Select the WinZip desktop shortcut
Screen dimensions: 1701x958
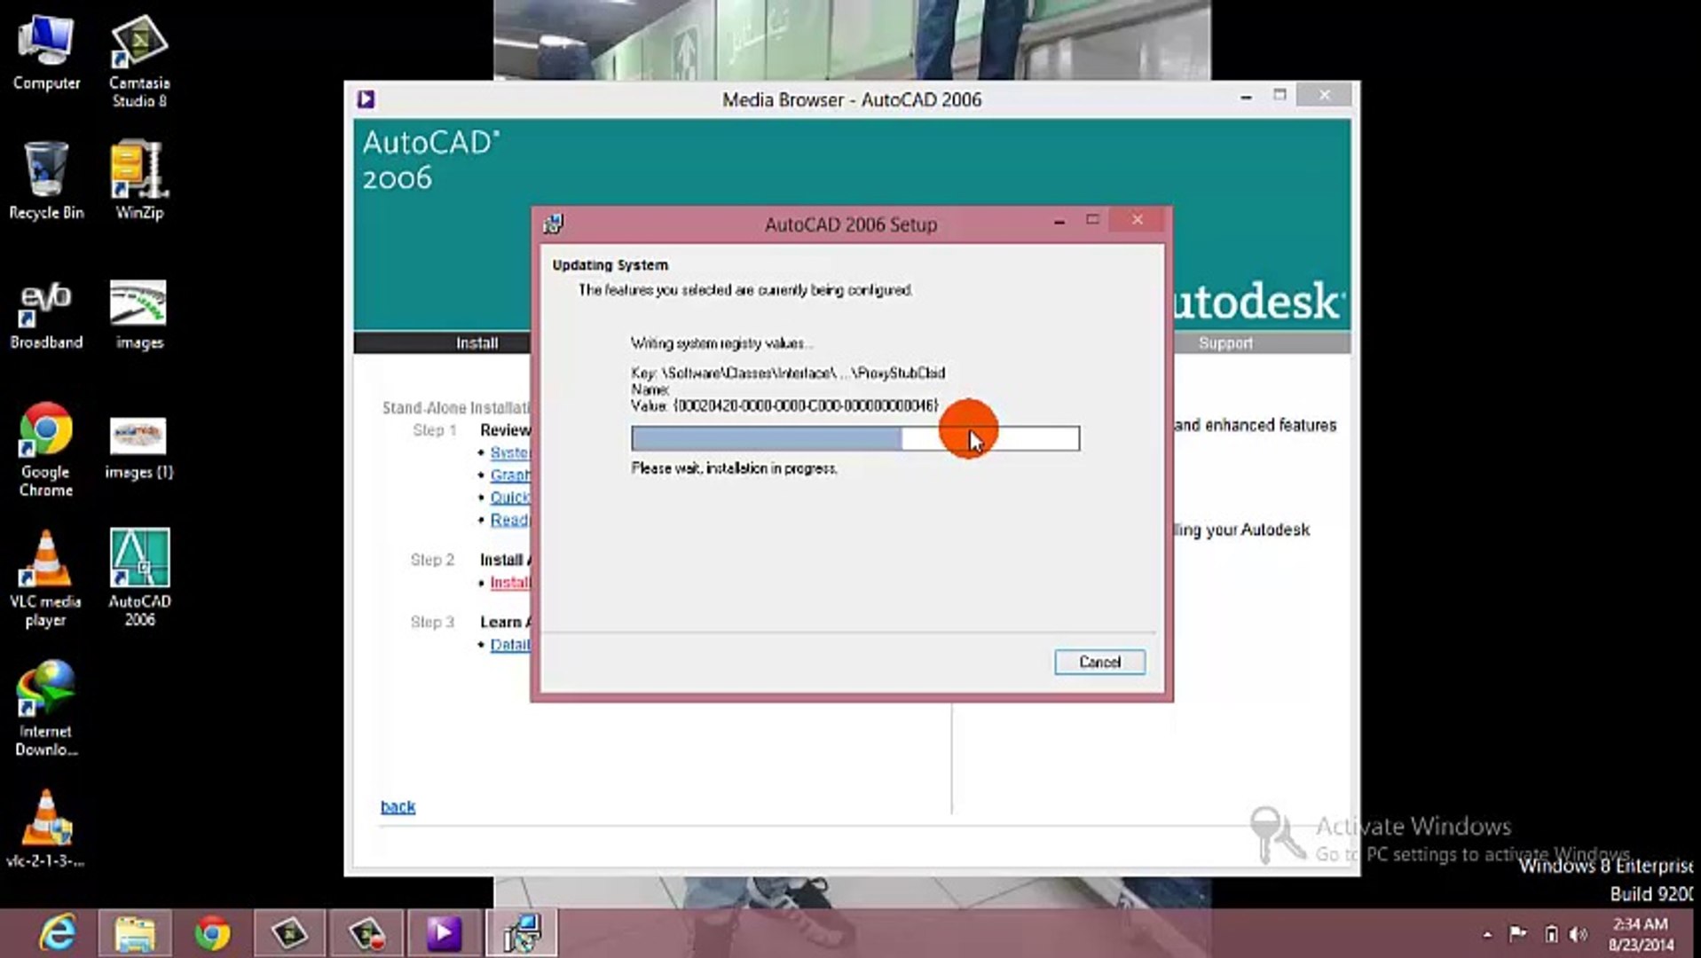(x=139, y=180)
